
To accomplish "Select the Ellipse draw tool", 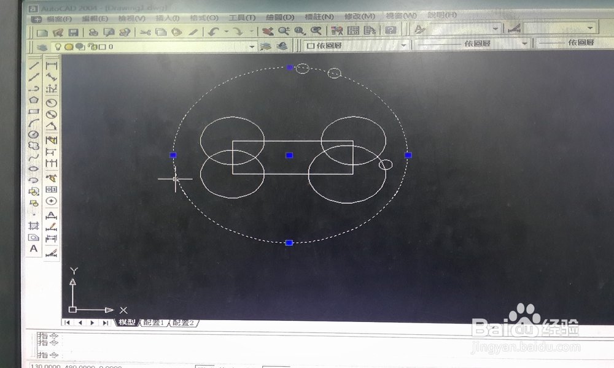I will pos(34,169).
